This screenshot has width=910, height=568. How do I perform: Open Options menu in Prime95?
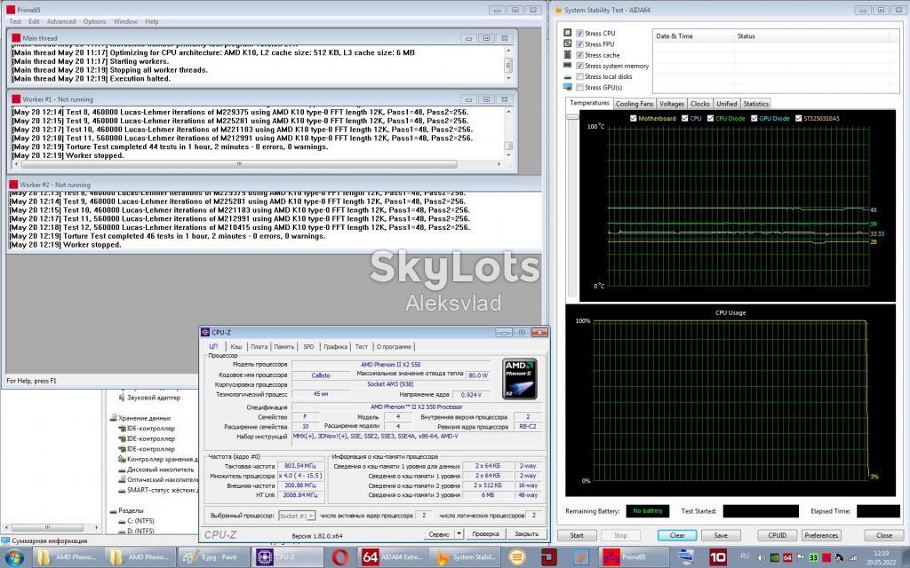click(x=94, y=21)
